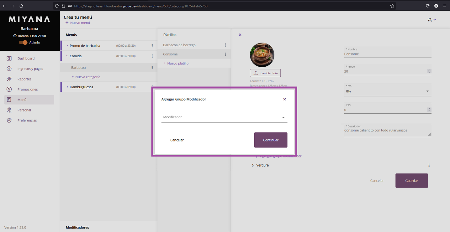Select the Barbacoa category row
The height and width of the screenshot is (232, 450).
click(x=109, y=68)
